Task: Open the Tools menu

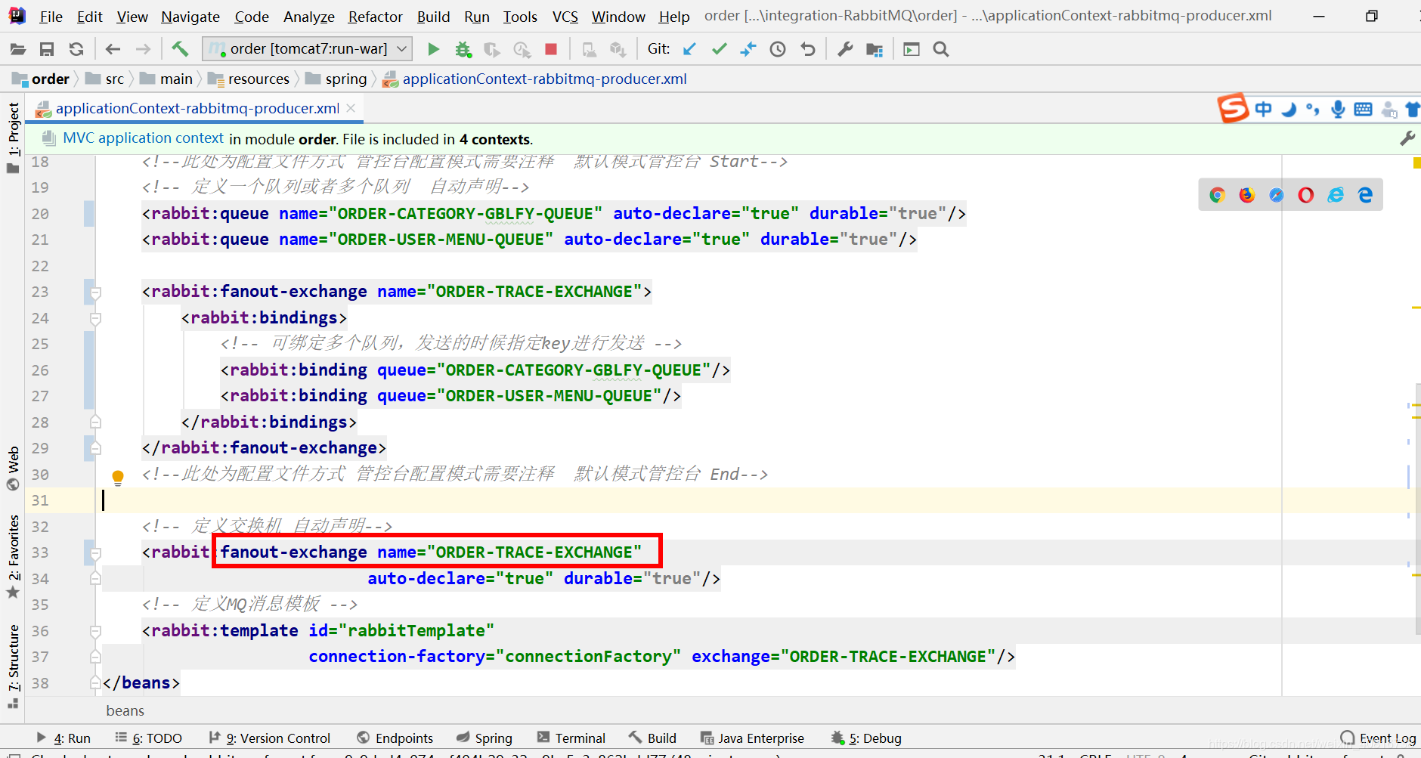Action: tap(520, 17)
